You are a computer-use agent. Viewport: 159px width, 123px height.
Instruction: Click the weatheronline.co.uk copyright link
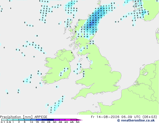(136, 120)
